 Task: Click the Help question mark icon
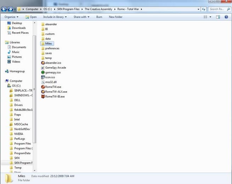227,17
